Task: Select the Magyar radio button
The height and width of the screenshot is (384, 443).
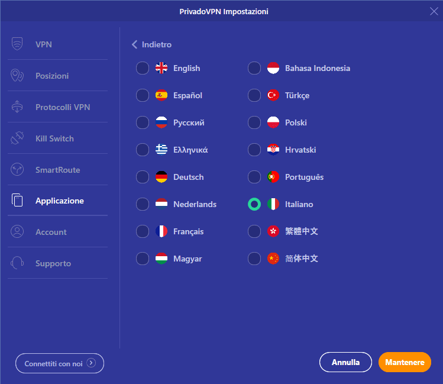Action: pyautogui.click(x=143, y=258)
